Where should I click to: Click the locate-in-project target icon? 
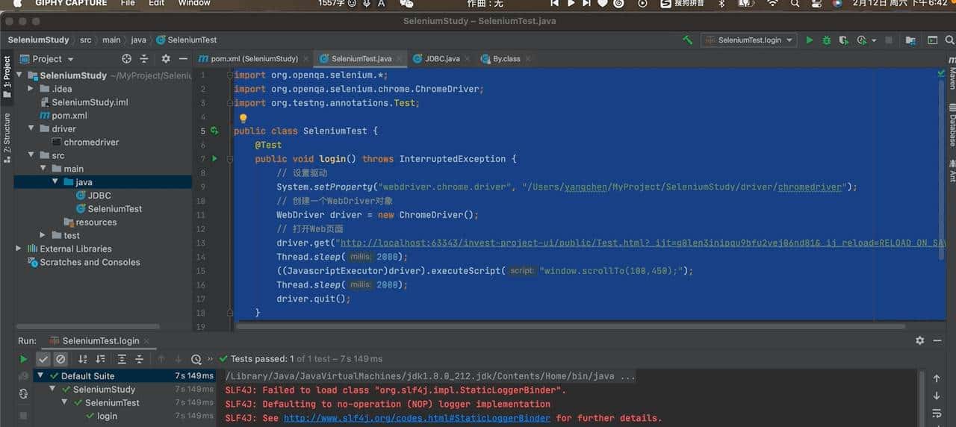(x=126, y=59)
